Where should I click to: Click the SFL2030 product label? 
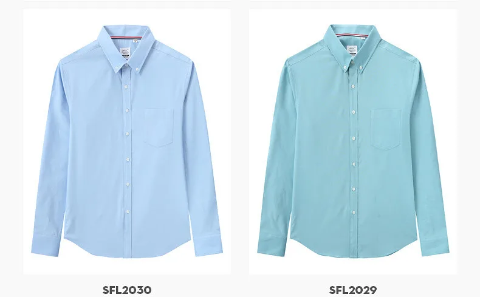point(127,290)
